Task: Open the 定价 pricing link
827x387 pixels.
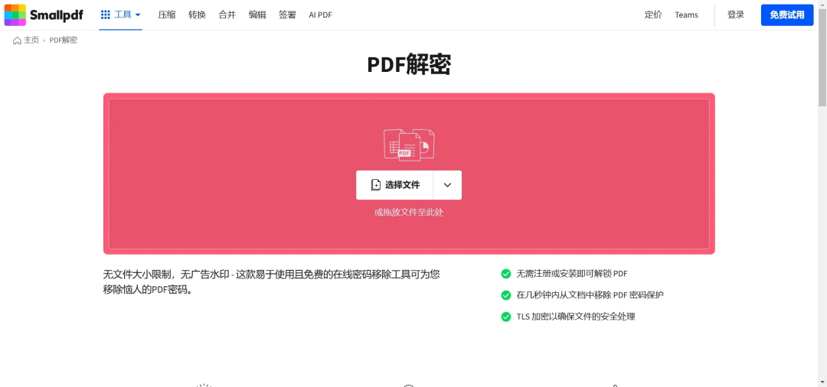Action: 653,15
